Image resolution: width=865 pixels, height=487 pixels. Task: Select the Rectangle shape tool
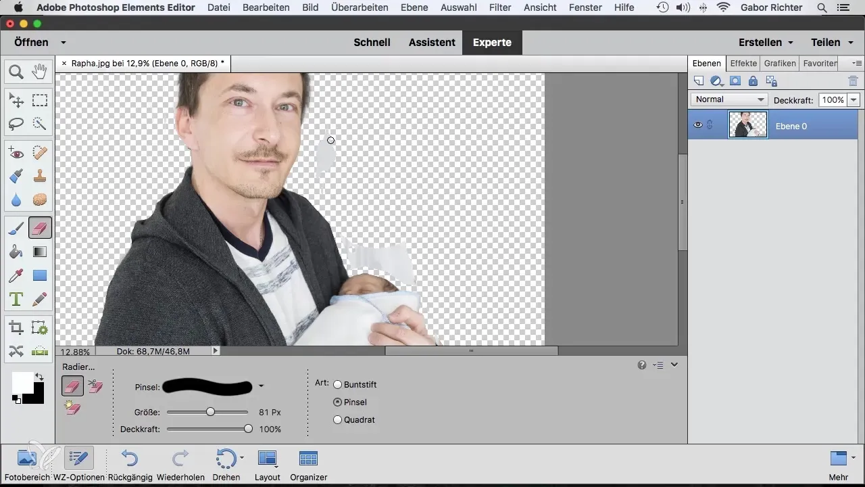[40, 275]
